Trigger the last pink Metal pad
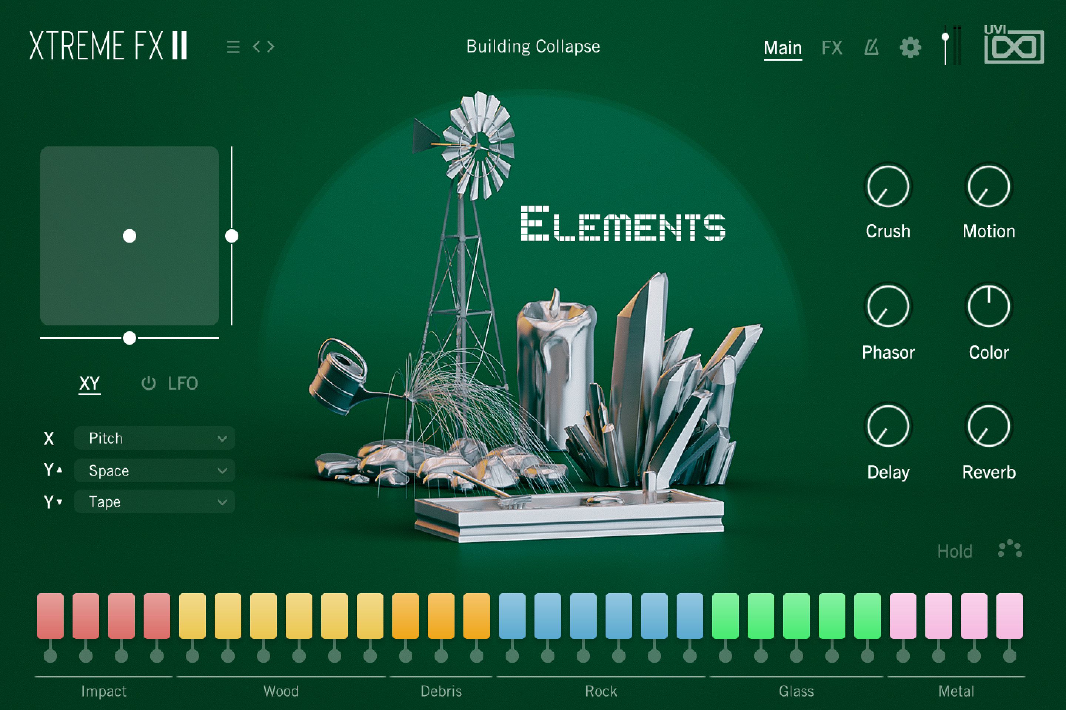The height and width of the screenshot is (710, 1066). [1009, 616]
